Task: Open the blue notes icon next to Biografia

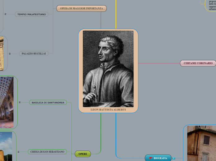Action: (x=173, y=159)
